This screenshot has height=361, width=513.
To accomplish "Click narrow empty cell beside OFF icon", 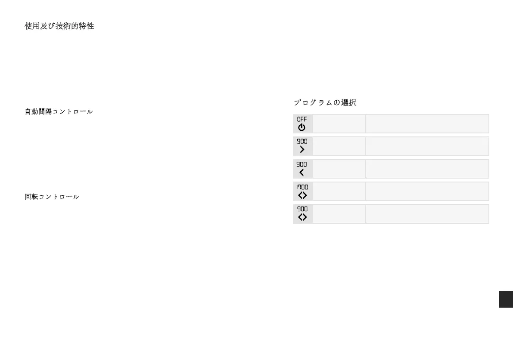I will [339, 124].
